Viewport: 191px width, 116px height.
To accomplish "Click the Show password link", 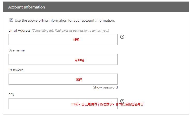I will click(105, 87).
